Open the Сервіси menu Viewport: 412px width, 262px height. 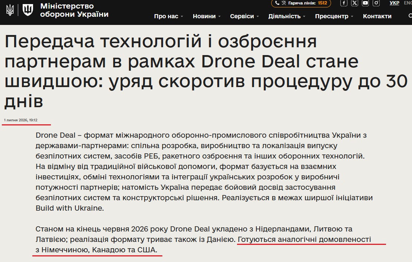pos(242,16)
